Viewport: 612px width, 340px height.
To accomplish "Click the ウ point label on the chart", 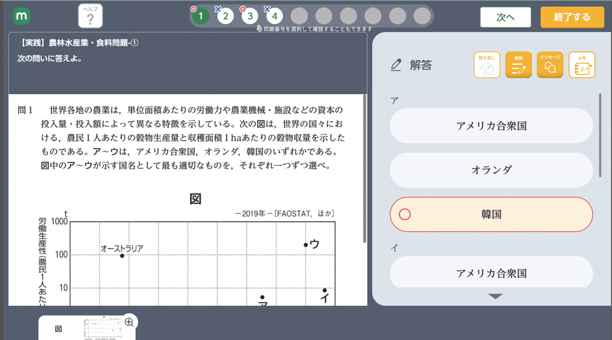I will 315,244.
